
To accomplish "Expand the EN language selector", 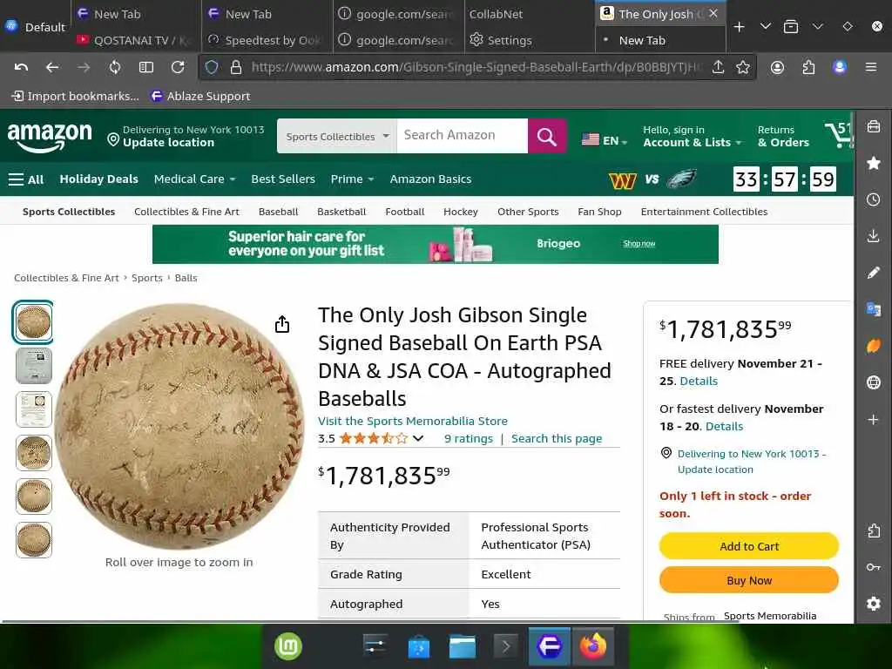I will click(605, 140).
